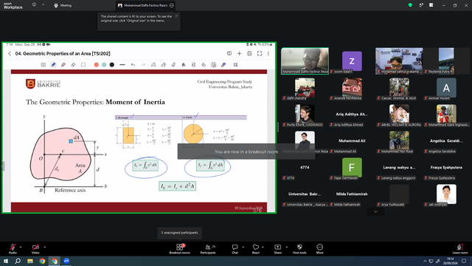The width and height of the screenshot is (472, 266).
Task: Switch to keyboard text mode in note toolbar
Action: (x=44, y=64)
